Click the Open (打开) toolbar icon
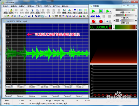The width and height of the screenshot is (139, 106). [11, 11]
